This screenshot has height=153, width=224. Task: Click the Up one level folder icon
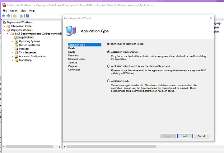15,16
